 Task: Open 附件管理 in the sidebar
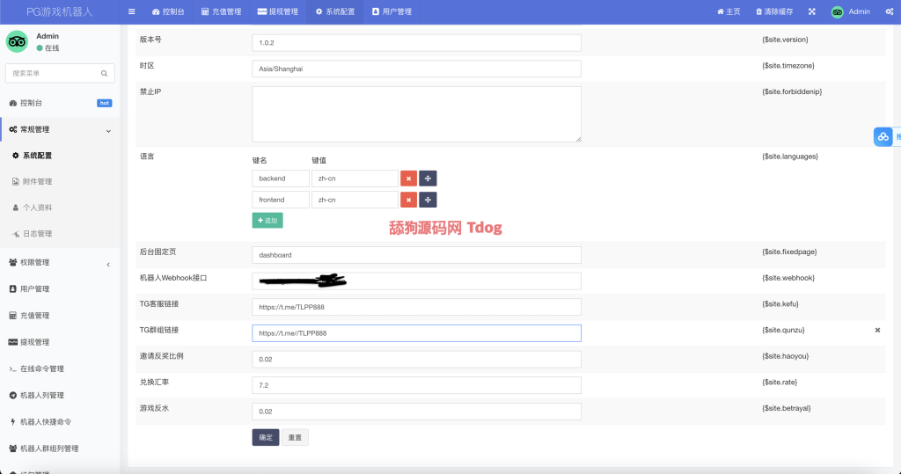click(x=37, y=181)
